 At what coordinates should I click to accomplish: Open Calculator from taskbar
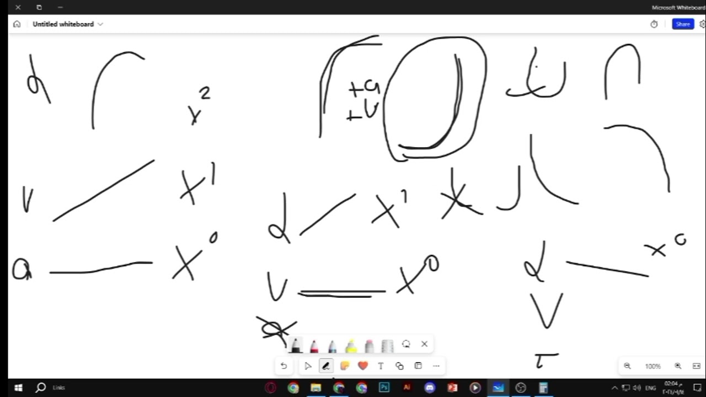[543, 388]
